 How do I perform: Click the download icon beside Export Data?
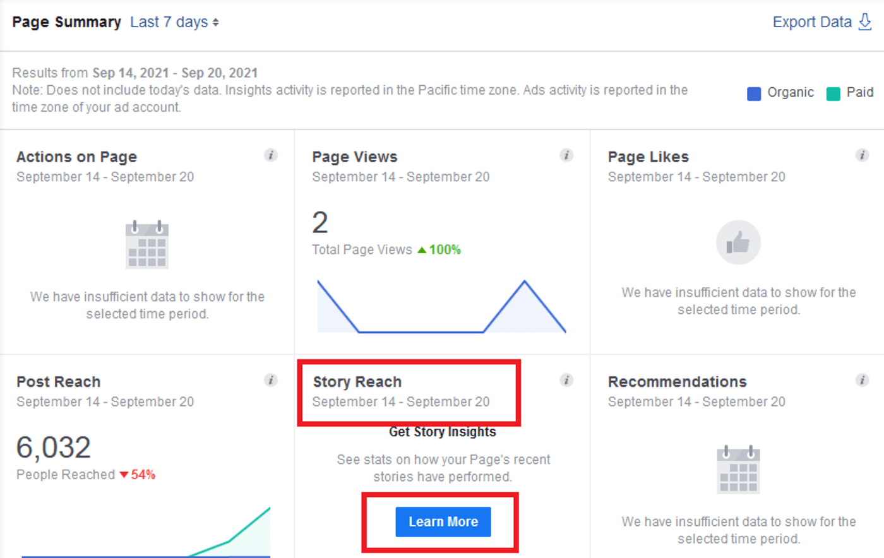tap(865, 22)
